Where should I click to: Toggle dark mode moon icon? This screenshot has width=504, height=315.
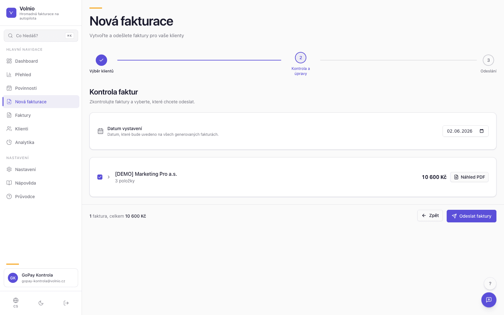click(x=41, y=303)
